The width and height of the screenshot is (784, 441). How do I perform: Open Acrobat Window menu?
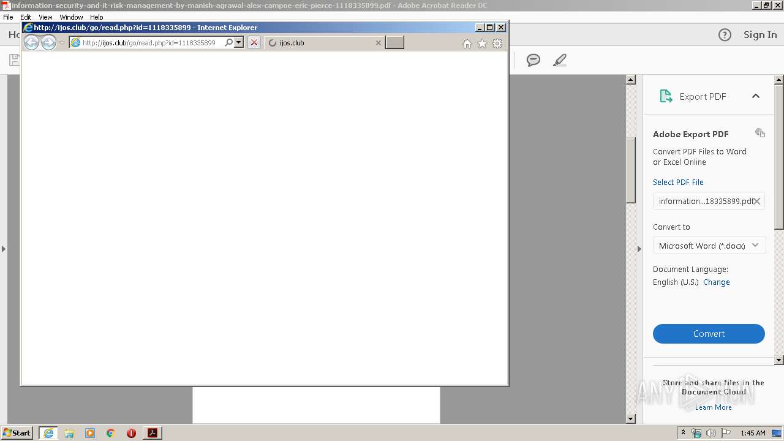click(71, 17)
